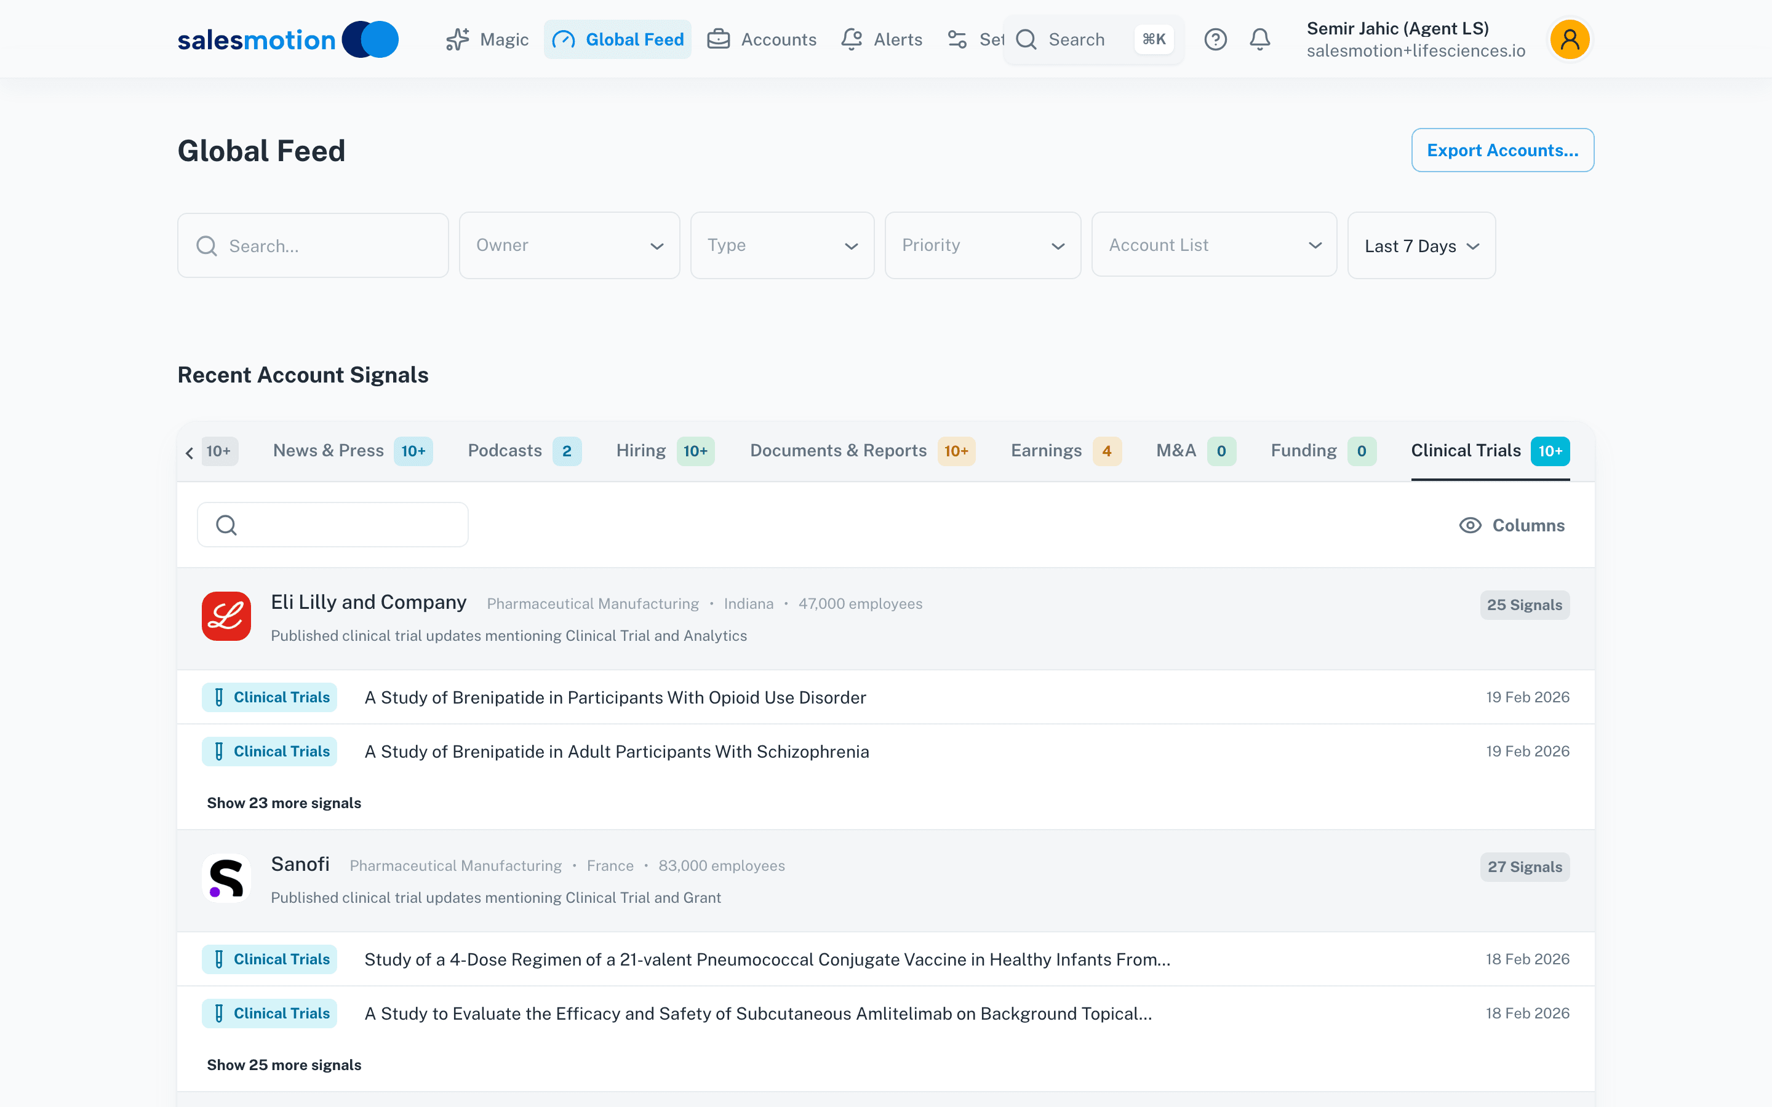Screen dimensions: 1772x1107
Task: Open the Sanofi company logo
Action: [226, 878]
